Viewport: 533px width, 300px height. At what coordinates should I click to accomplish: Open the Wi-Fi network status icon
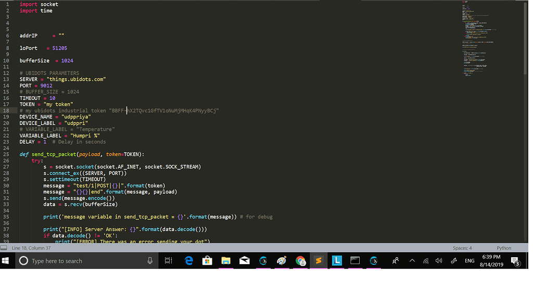click(x=426, y=260)
